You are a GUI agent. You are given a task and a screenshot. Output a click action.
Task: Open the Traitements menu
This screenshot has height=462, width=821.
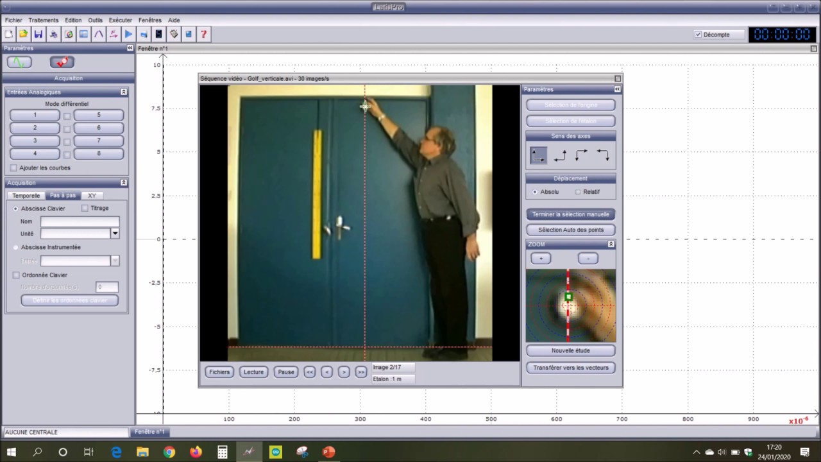click(x=44, y=20)
